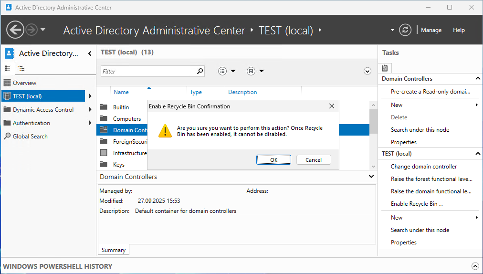The width and height of the screenshot is (483, 274).
Task: Collapse the Domain Controllers tasks section
Action: point(478,79)
